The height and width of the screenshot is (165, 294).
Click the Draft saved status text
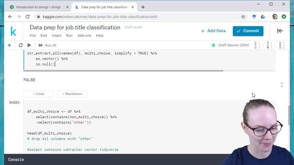click(x=133, y=27)
